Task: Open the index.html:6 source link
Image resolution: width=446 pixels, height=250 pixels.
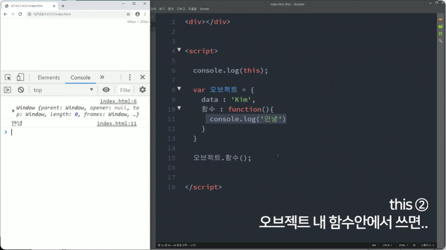Action: click(118, 102)
